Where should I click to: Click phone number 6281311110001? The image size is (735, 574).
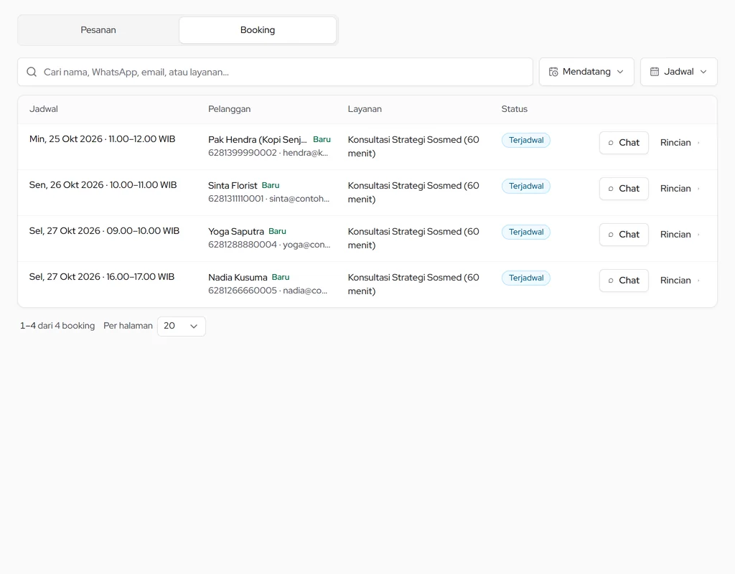tap(235, 199)
